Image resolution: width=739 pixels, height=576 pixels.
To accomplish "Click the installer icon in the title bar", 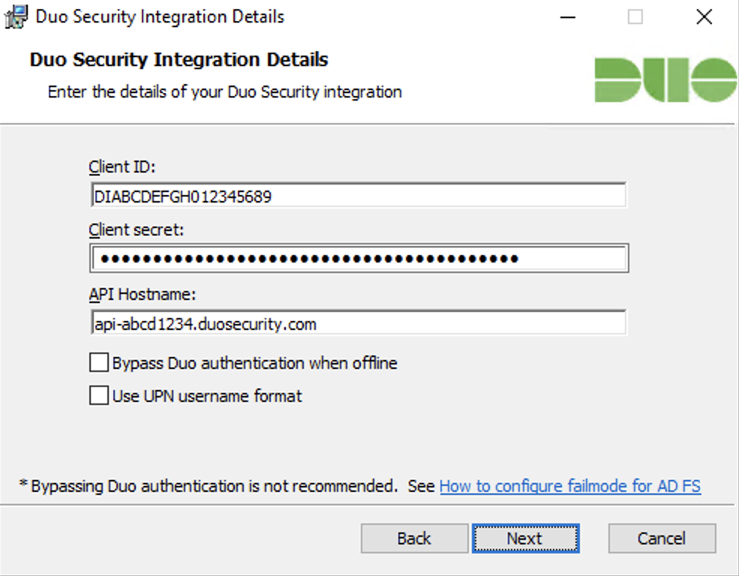I will pos(15,16).
